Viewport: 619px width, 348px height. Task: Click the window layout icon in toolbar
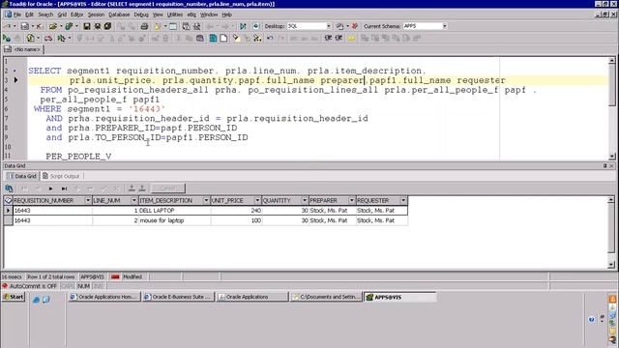pyautogui.click(x=173, y=26)
